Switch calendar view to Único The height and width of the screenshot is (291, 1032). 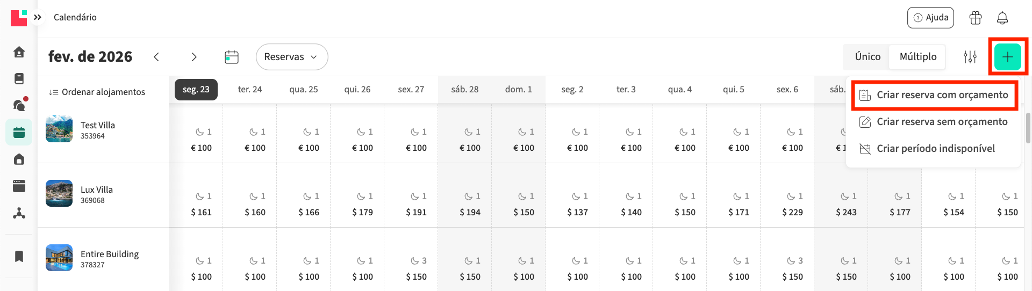pos(868,57)
